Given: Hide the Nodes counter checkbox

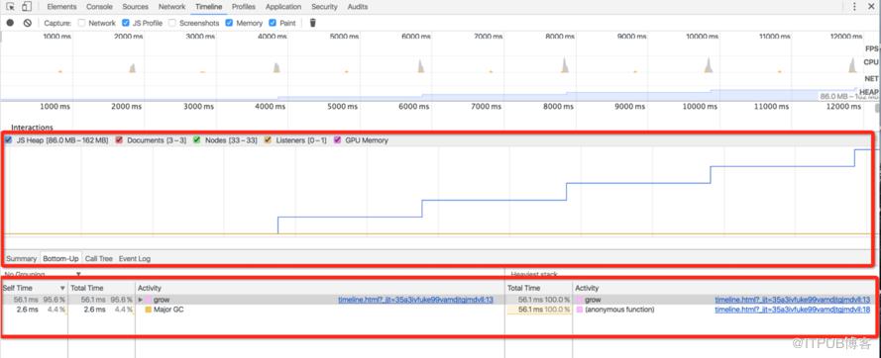Looking at the screenshot, I should 196,140.
